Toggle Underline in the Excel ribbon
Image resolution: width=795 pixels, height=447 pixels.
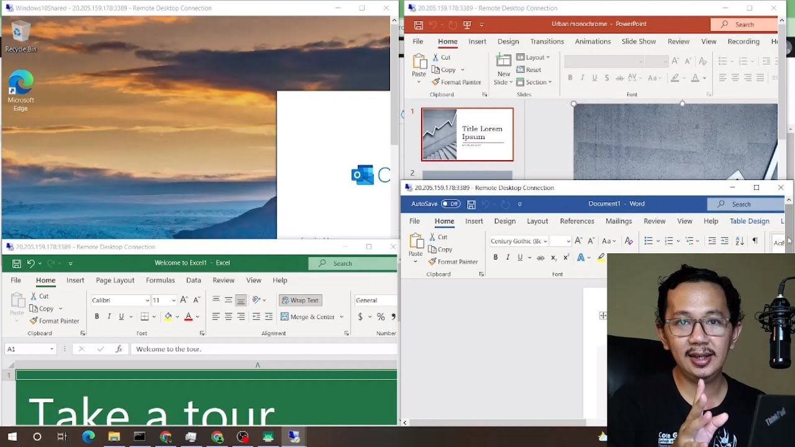(121, 317)
